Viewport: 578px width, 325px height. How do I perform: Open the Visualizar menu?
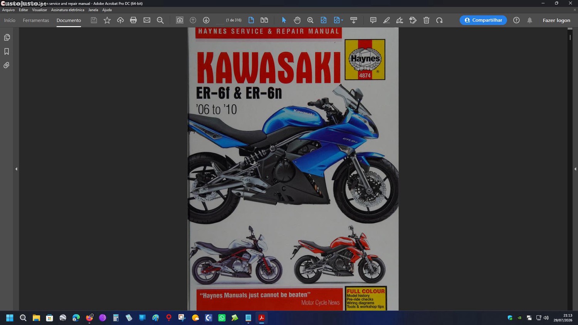40,10
